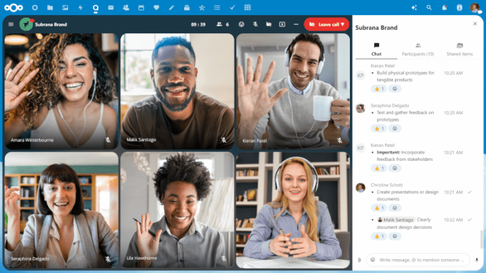Select Malik Santiago's video tile
The width and height of the screenshot is (486, 273).
177,91
